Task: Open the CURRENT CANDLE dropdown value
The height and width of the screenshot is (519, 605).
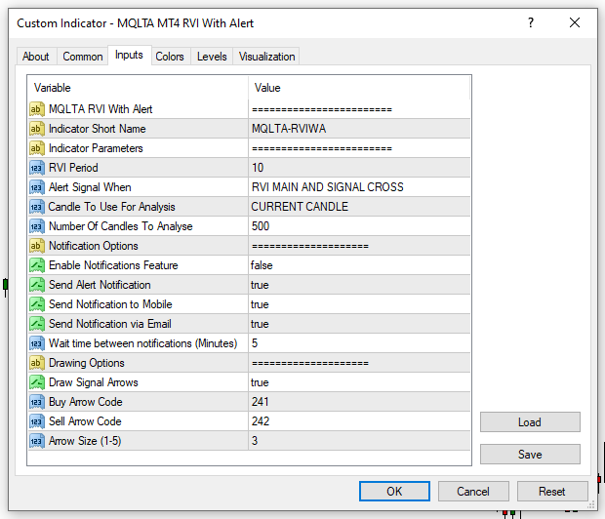Action: coord(359,207)
